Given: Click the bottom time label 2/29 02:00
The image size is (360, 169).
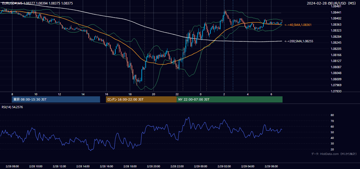Looking at the screenshot, I should tap(224, 166).
